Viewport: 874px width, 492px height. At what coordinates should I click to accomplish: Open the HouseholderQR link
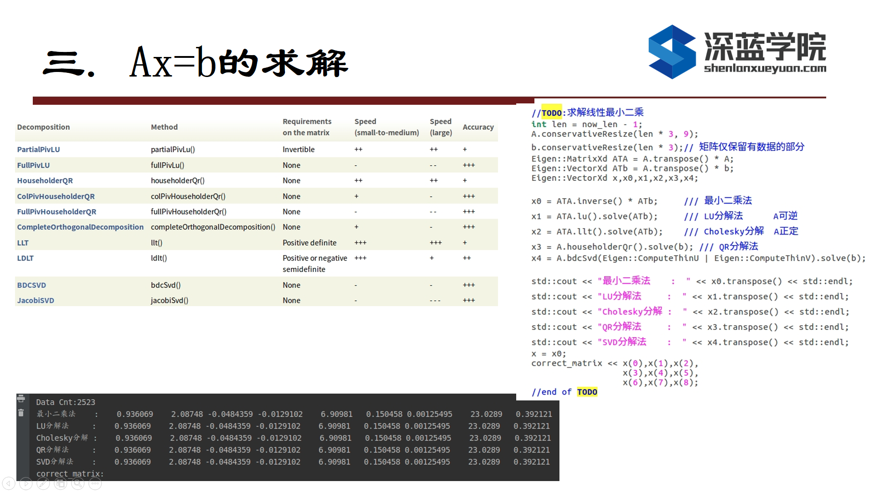pos(45,181)
